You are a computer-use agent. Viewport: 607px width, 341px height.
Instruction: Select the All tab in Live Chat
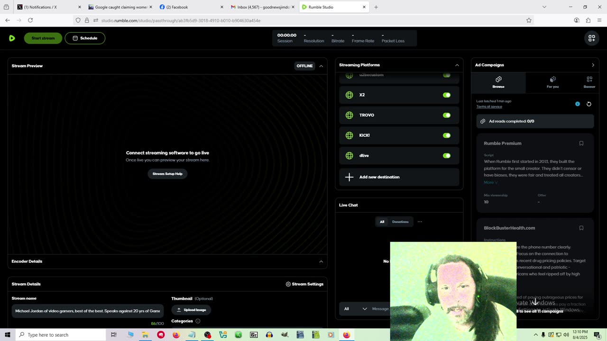pos(382,222)
